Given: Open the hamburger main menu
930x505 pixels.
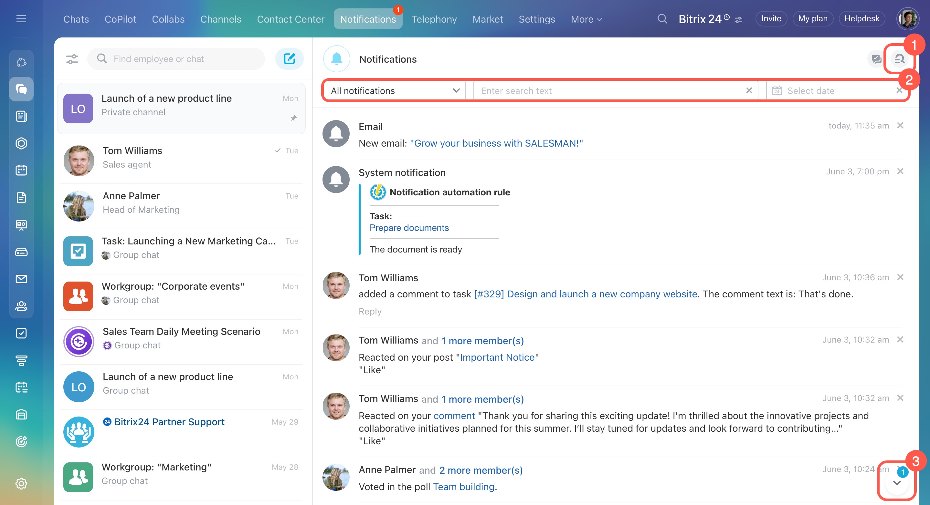Looking at the screenshot, I should (x=21, y=19).
